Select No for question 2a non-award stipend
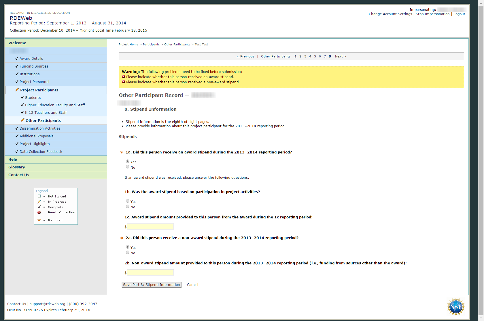This screenshot has width=484, height=321. (128, 253)
